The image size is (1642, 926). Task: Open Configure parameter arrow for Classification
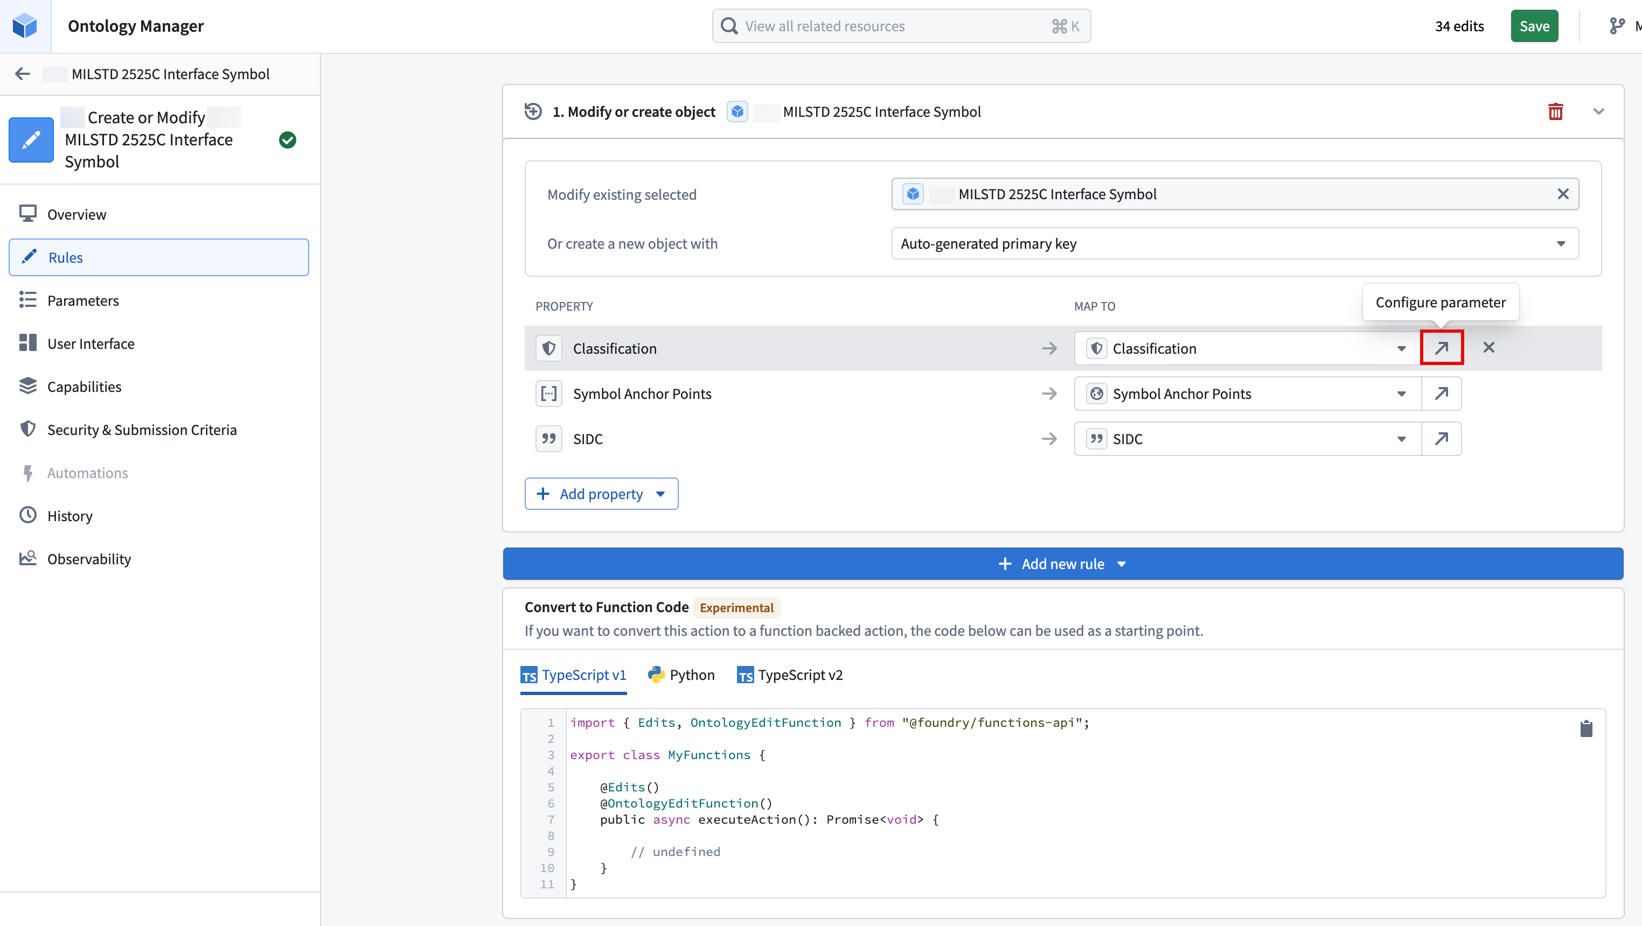coord(1441,348)
